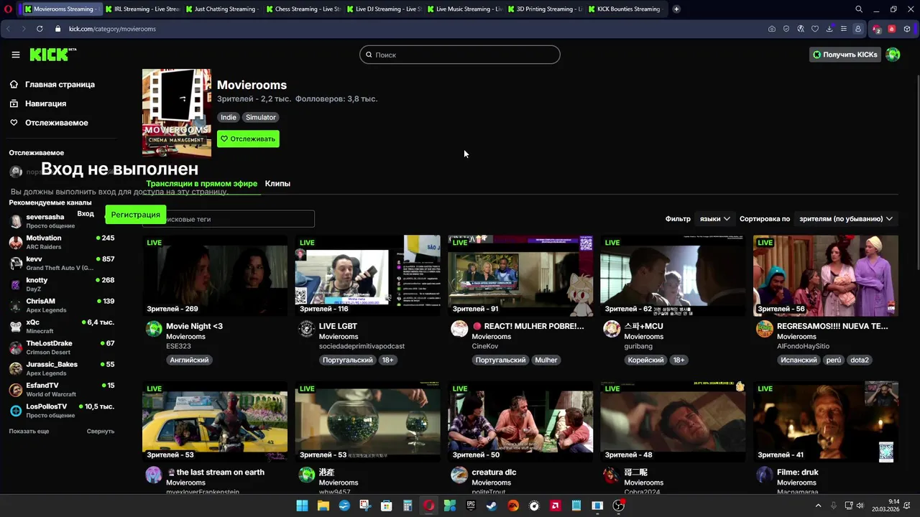Open recommended channel kevv
Screen dimensions: 920x517
[x=62, y=263]
